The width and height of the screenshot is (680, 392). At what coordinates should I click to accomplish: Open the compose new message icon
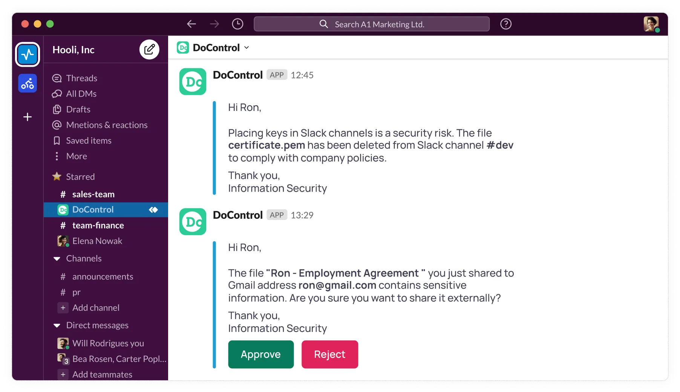pos(149,49)
